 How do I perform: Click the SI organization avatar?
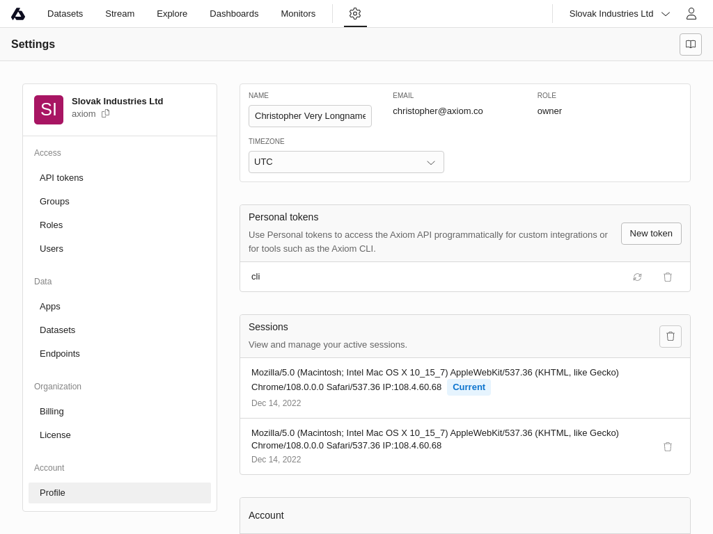pyautogui.click(x=49, y=110)
